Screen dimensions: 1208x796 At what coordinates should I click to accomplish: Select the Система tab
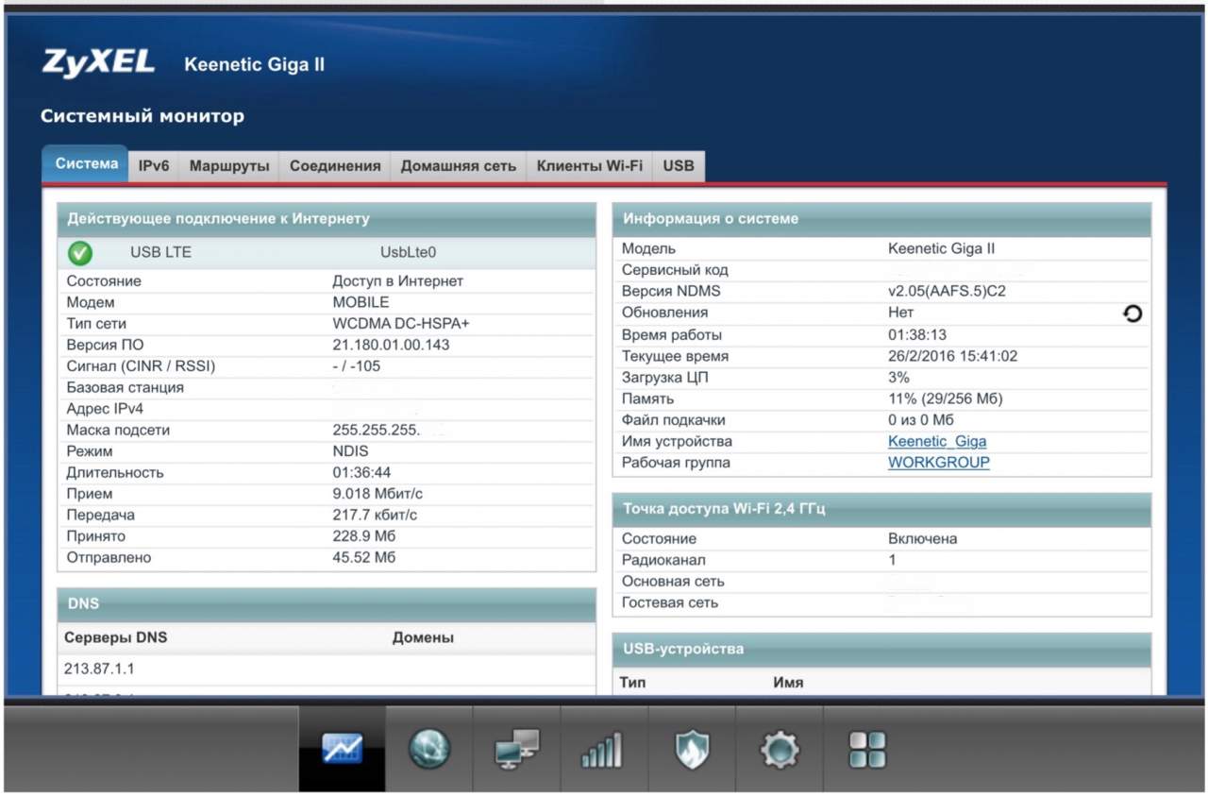pos(86,164)
